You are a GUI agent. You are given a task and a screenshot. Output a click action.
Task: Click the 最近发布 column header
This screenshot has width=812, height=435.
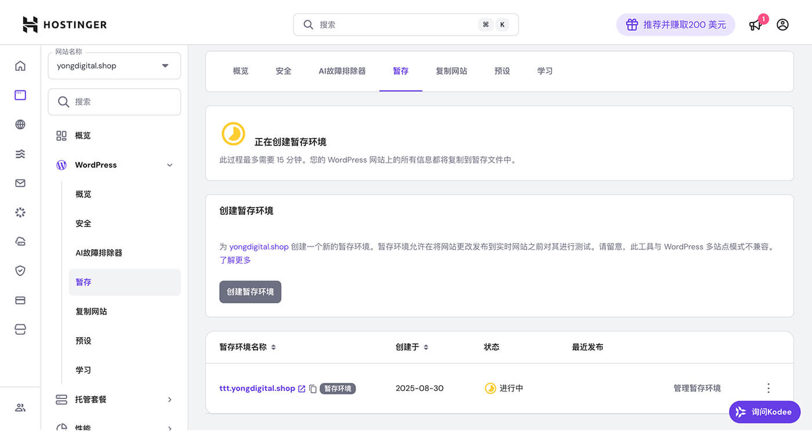point(588,347)
